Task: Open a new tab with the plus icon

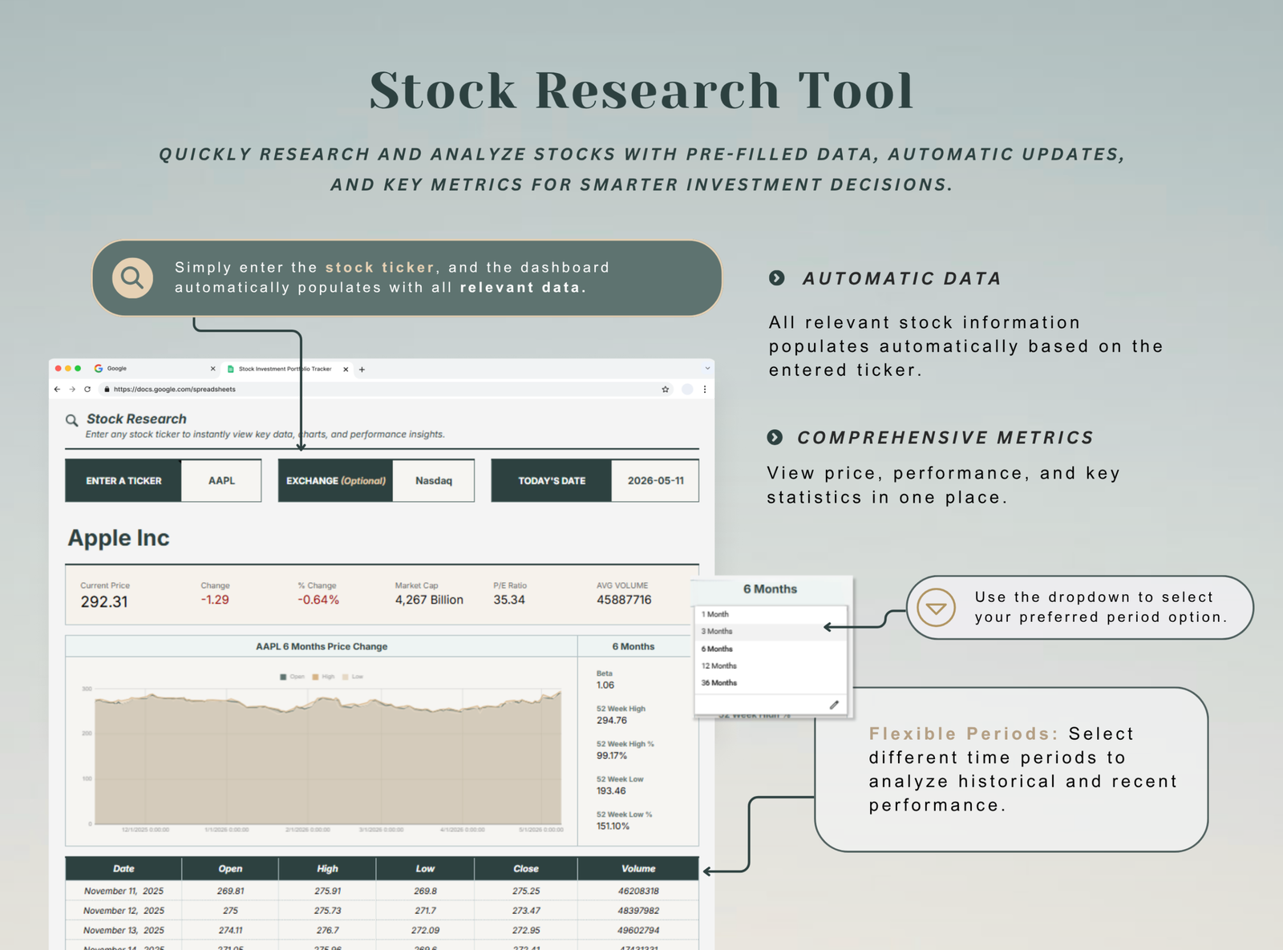Action: click(362, 370)
